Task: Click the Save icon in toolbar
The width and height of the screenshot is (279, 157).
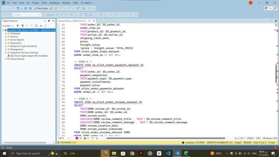Action: click(26, 8)
